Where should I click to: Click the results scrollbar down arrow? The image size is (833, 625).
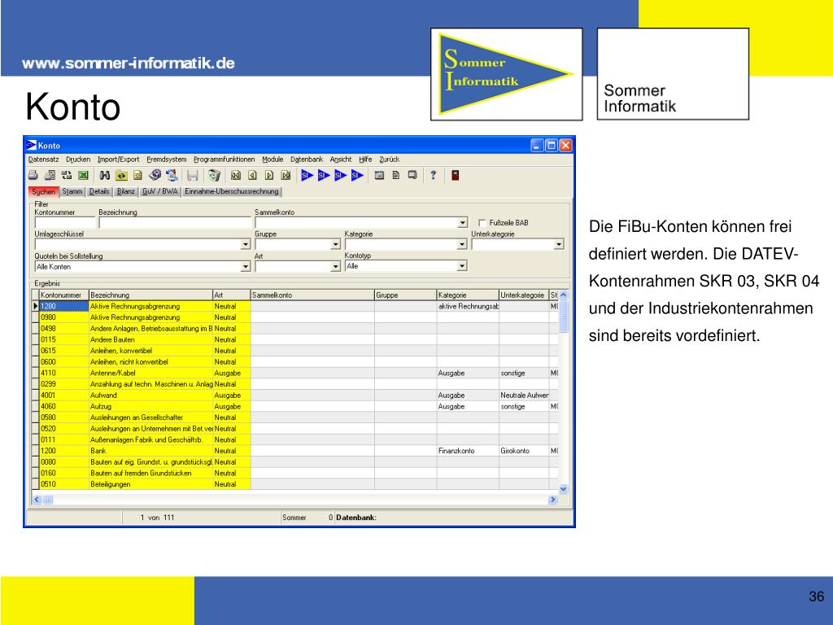coord(564,488)
